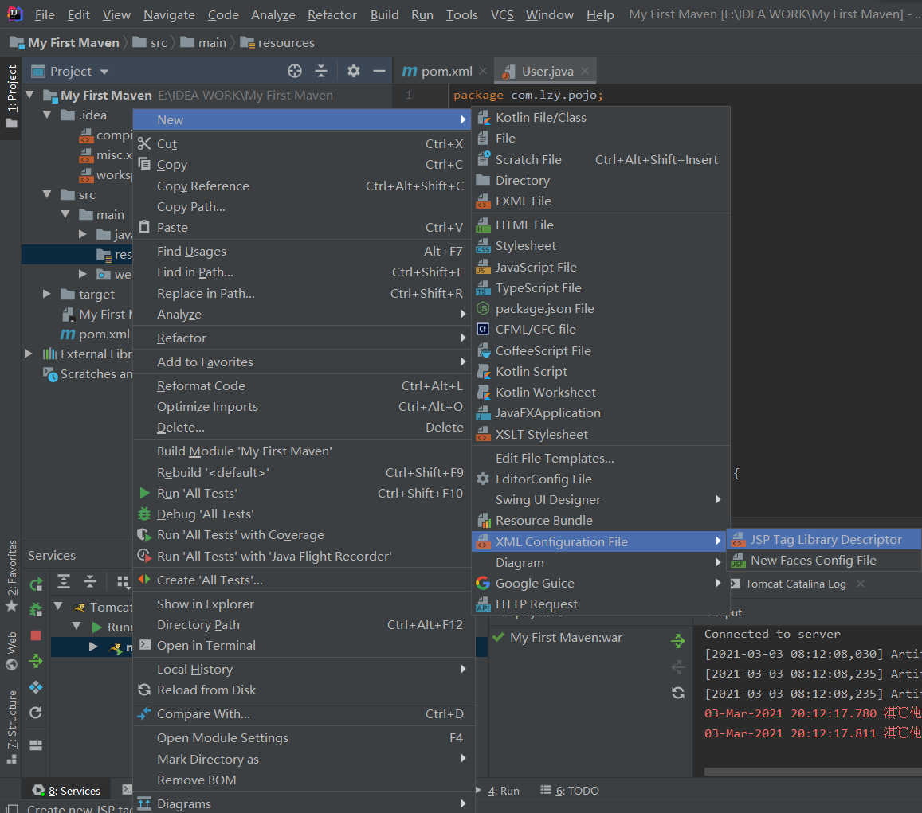Close the Tomcat Catalina Log tab
Image resolution: width=922 pixels, height=813 pixels.
[861, 584]
